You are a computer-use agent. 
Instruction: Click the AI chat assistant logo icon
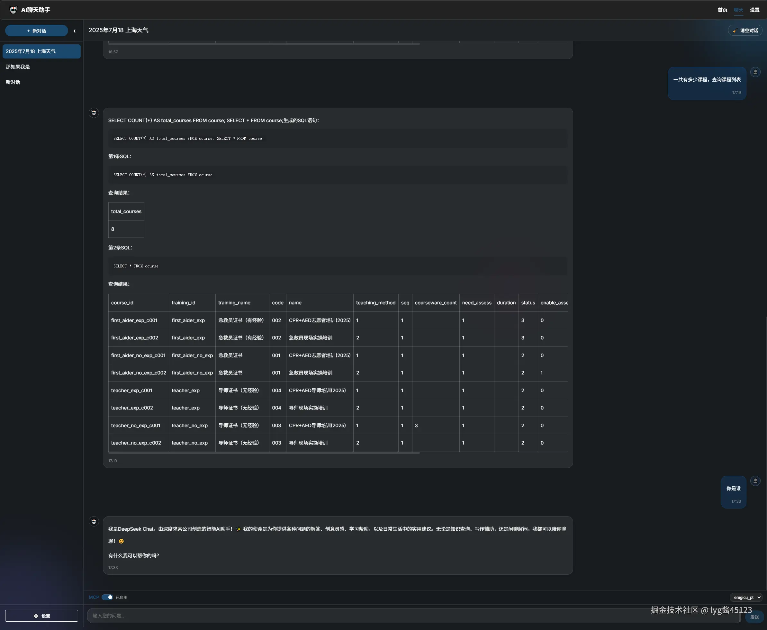coord(13,10)
